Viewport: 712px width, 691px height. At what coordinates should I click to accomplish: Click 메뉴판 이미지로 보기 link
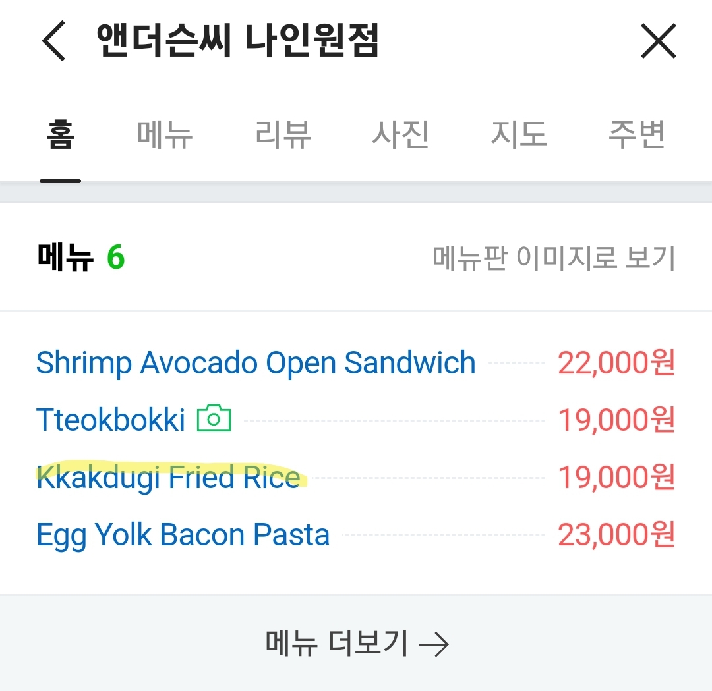click(554, 258)
